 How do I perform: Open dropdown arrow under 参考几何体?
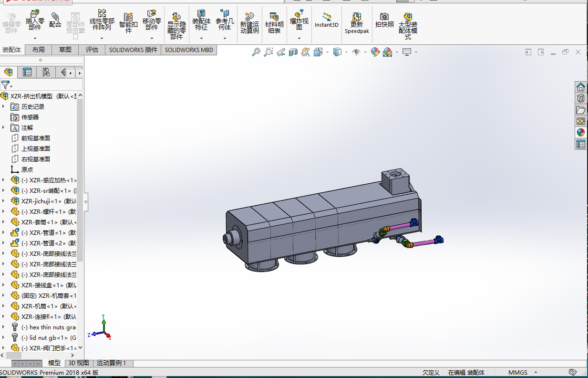[224, 38]
